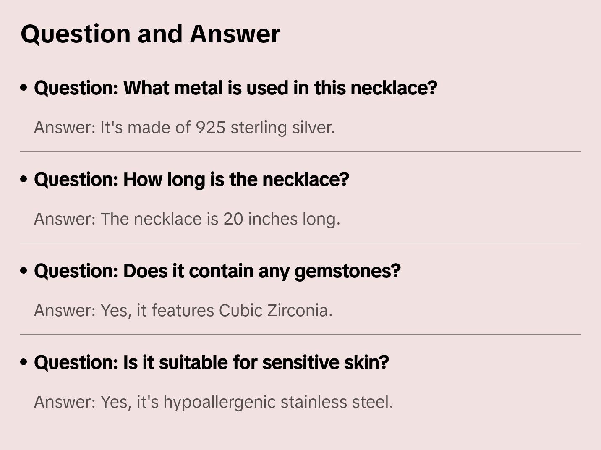Click the hypoallergenic stainless steel answer line
The image size is (601, 450).
213,402
